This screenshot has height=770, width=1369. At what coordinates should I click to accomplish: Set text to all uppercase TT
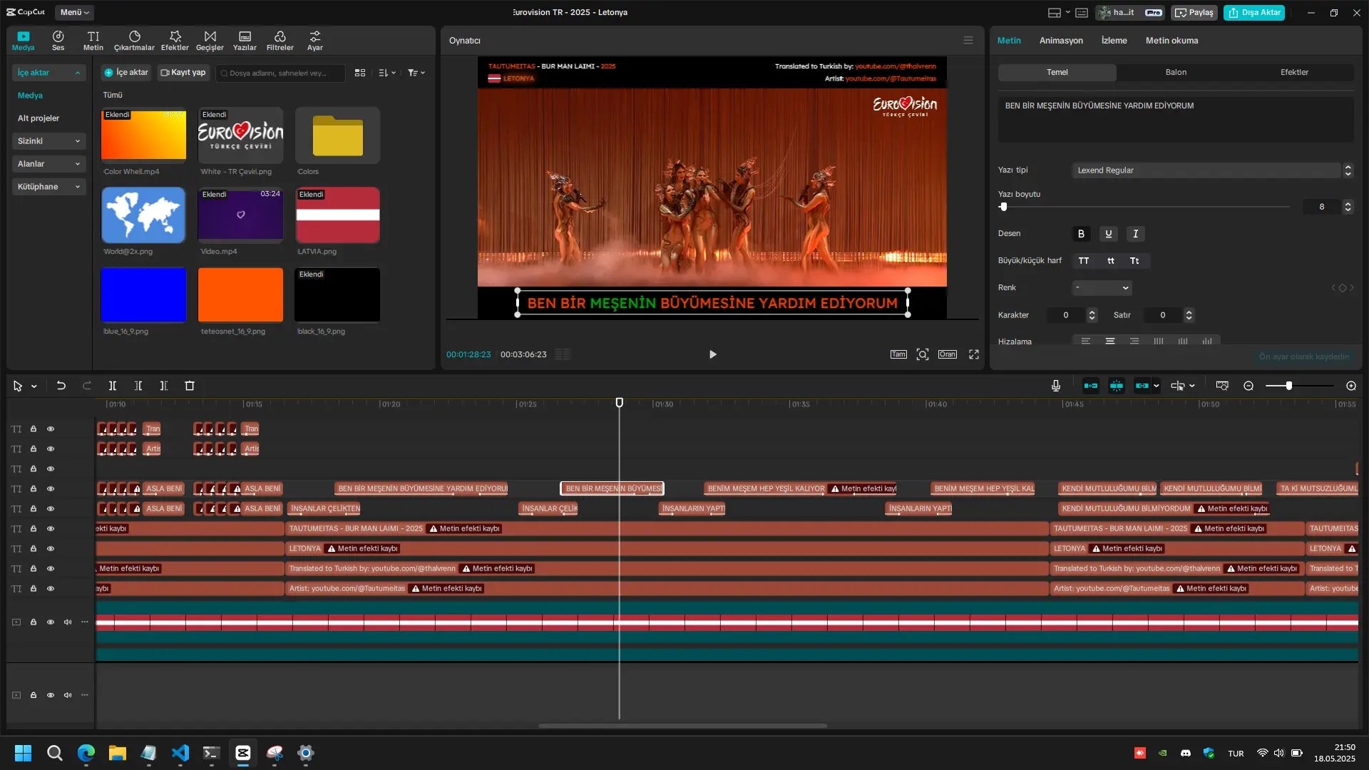click(1084, 261)
